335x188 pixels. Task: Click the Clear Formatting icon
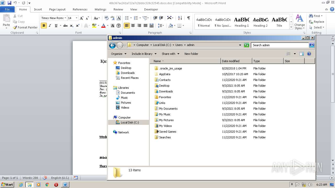click(106, 18)
